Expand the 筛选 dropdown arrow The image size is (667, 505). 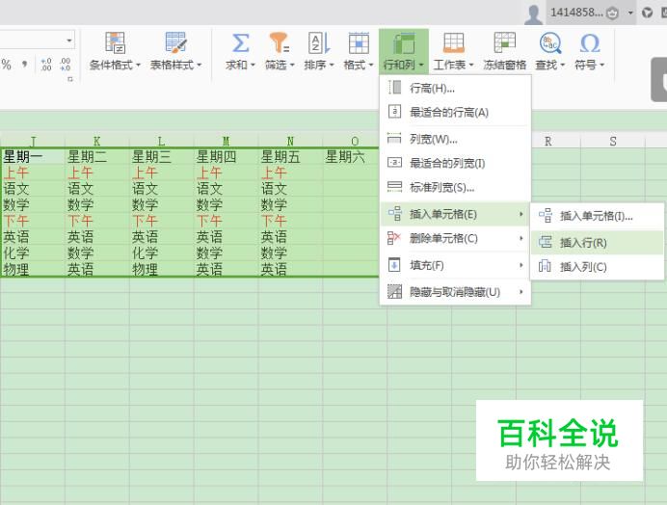[292, 66]
